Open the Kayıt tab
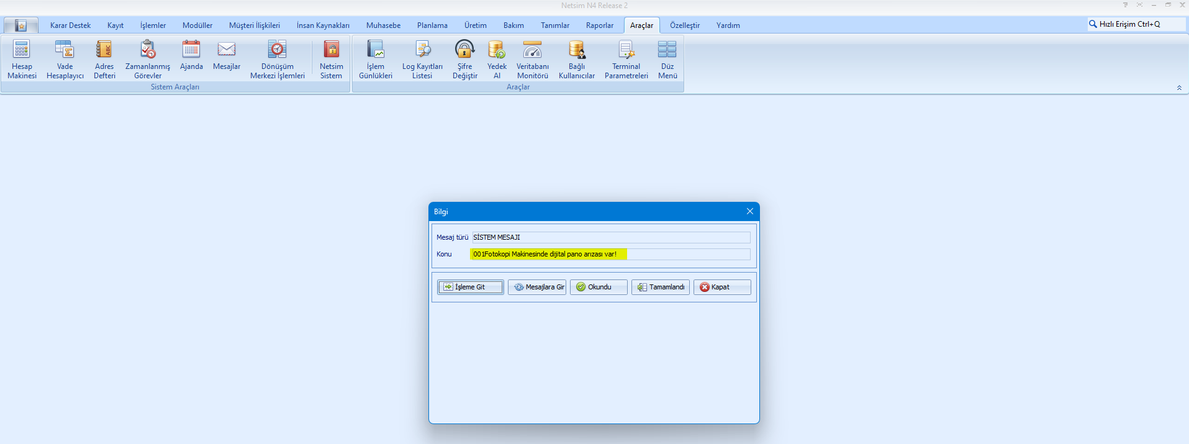The height and width of the screenshot is (444, 1189). point(115,25)
